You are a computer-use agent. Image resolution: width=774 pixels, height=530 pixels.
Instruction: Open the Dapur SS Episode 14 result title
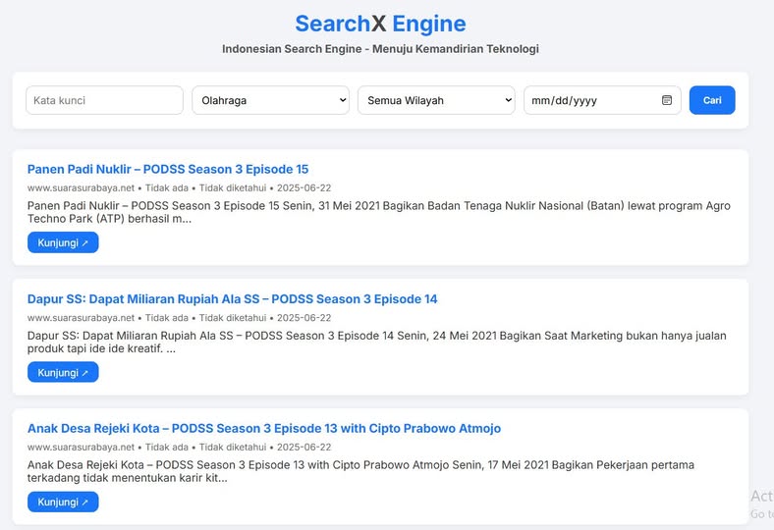coord(232,298)
